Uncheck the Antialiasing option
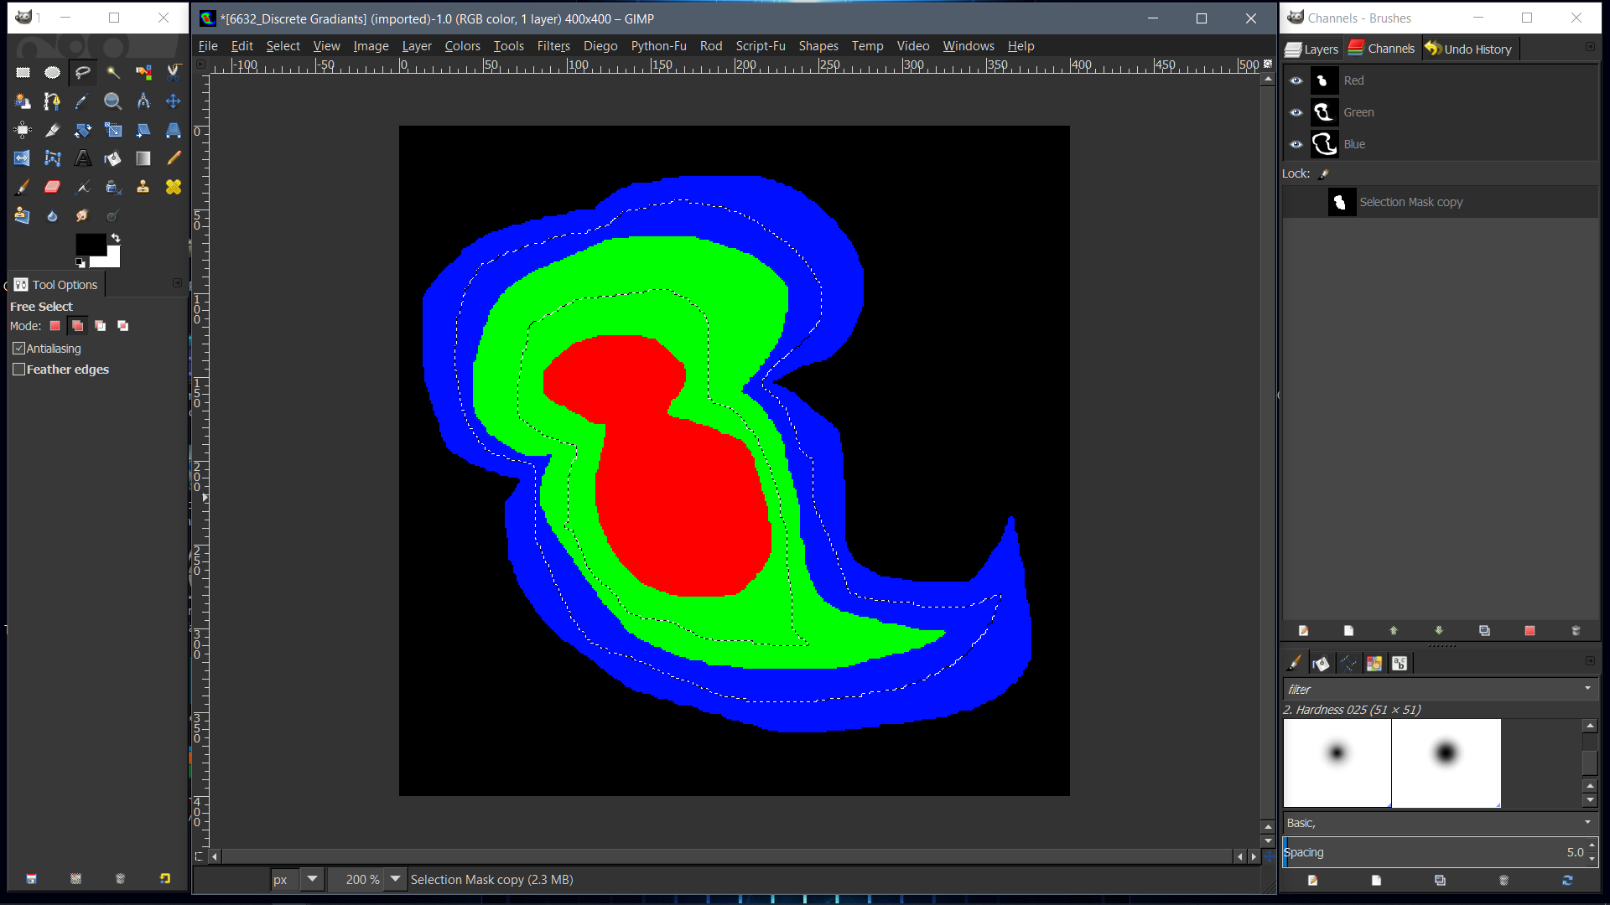Screen dimensions: 1610x905 click(x=18, y=349)
